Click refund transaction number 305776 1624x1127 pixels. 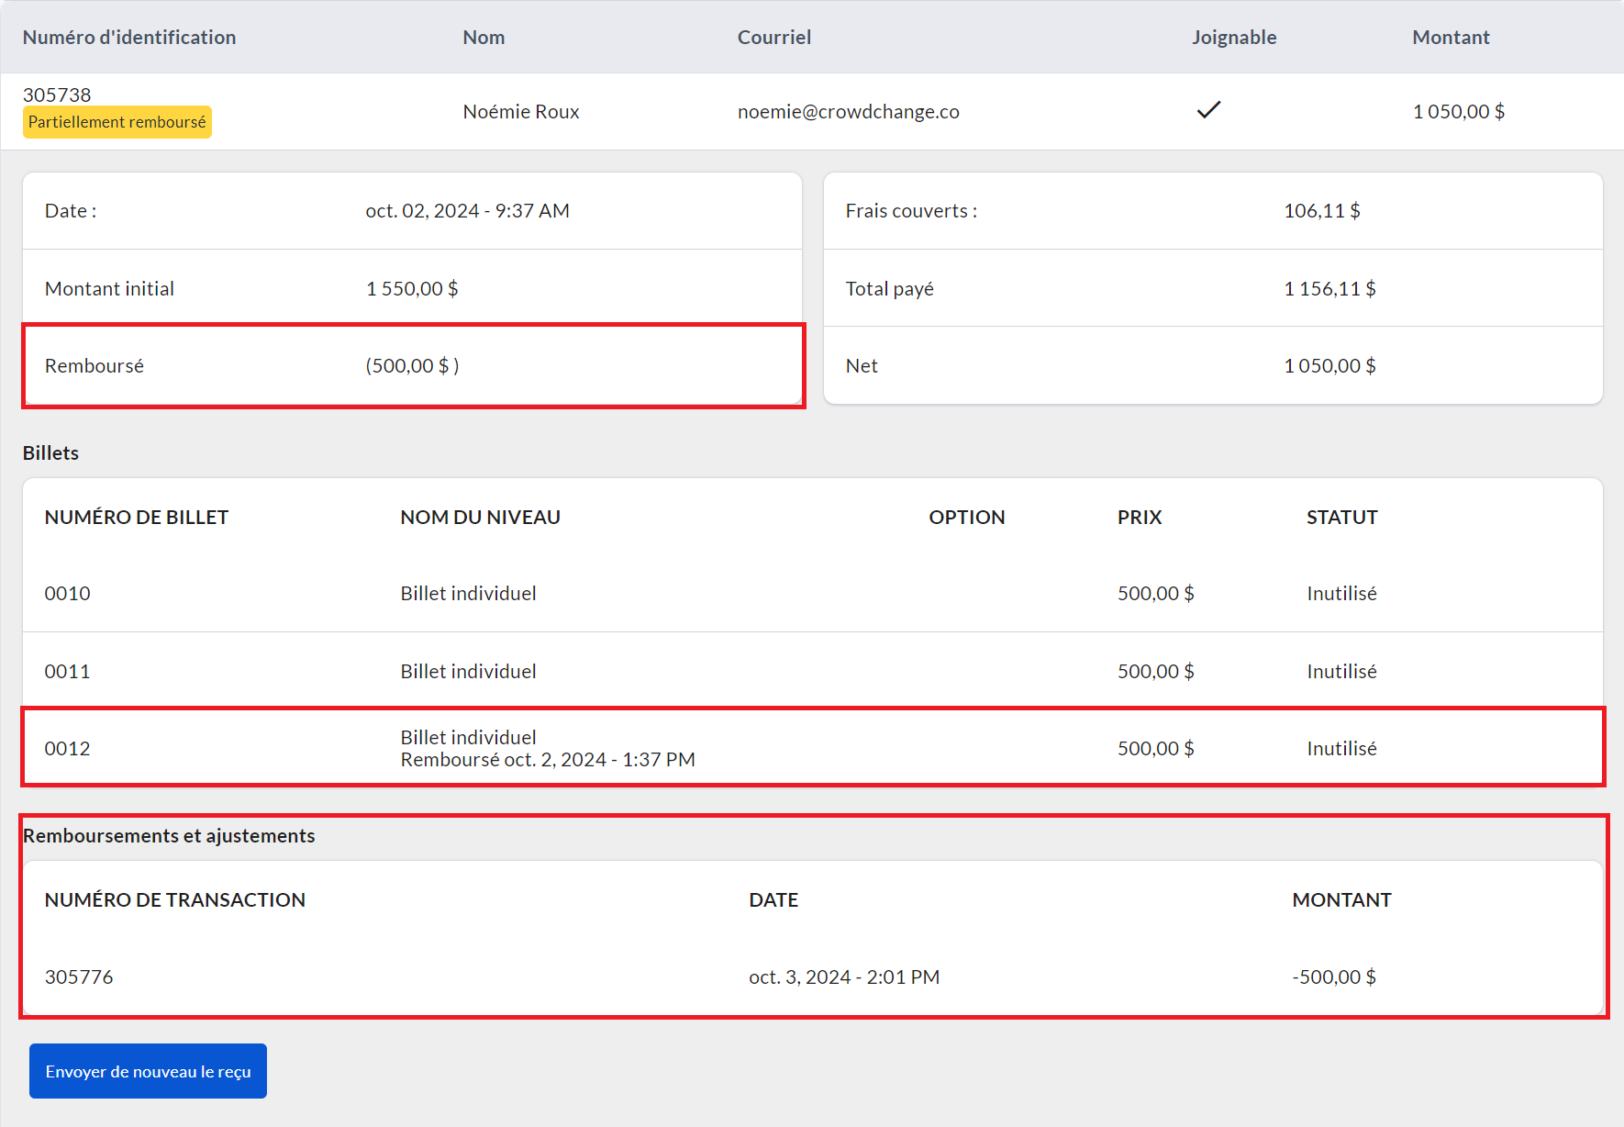point(79,977)
